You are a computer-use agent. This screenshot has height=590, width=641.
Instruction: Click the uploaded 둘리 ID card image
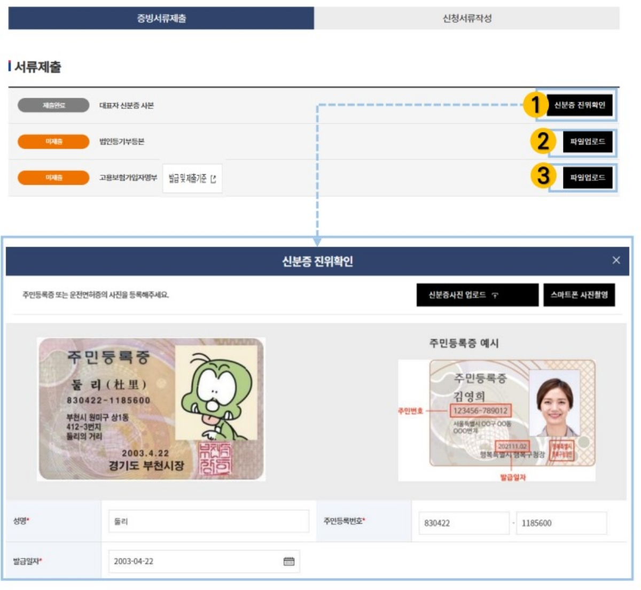click(151, 409)
